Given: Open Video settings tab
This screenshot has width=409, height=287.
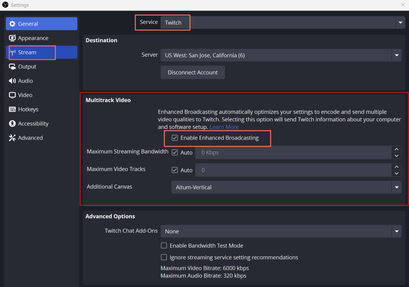Looking at the screenshot, I should pos(41,95).
